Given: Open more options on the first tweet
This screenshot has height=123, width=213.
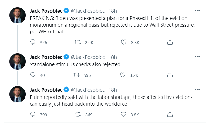Looking at the screenshot, I should [x=197, y=11].
